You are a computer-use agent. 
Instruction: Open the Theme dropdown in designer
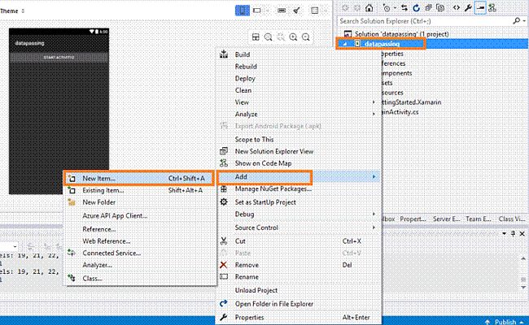(x=12, y=11)
